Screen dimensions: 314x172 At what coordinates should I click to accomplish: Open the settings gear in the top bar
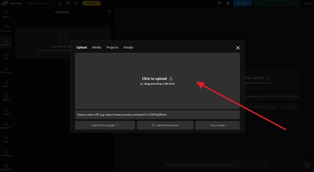[228, 3]
